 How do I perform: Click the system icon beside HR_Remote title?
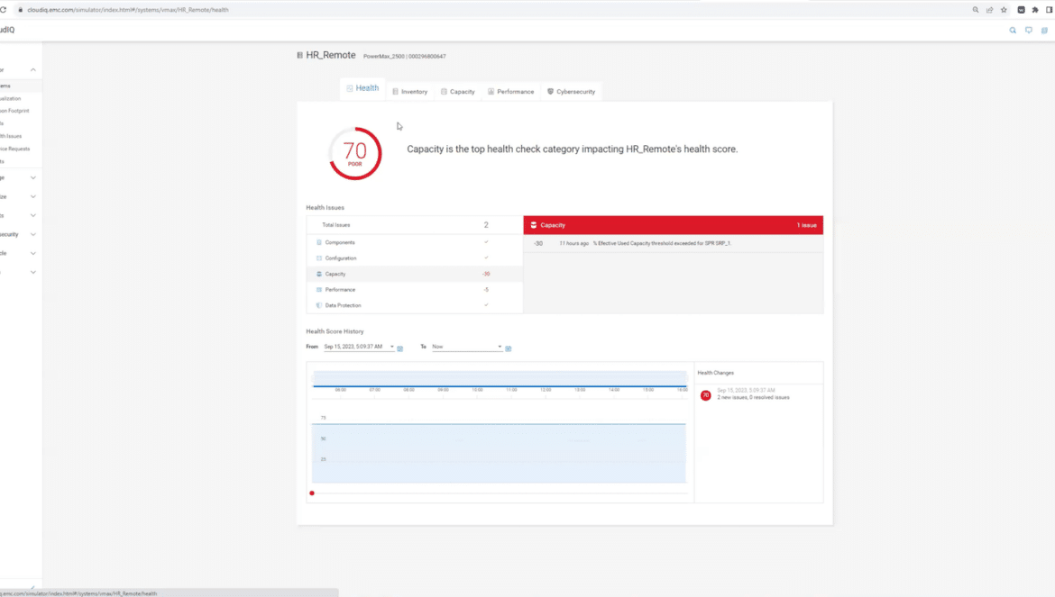[300, 55]
